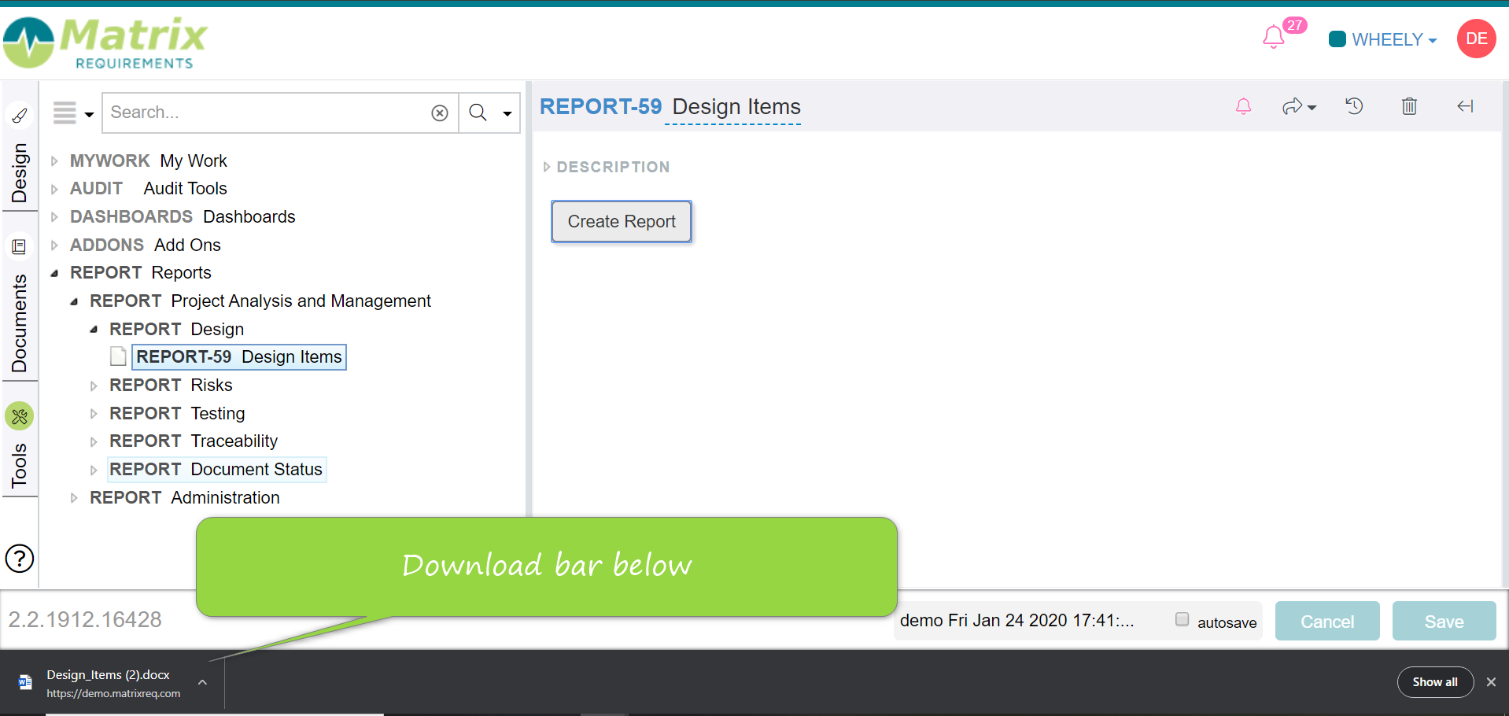The width and height of the screenshot is (1509, 716).
Task: Click the Cancel button
Action: (x=1327, y=622)
